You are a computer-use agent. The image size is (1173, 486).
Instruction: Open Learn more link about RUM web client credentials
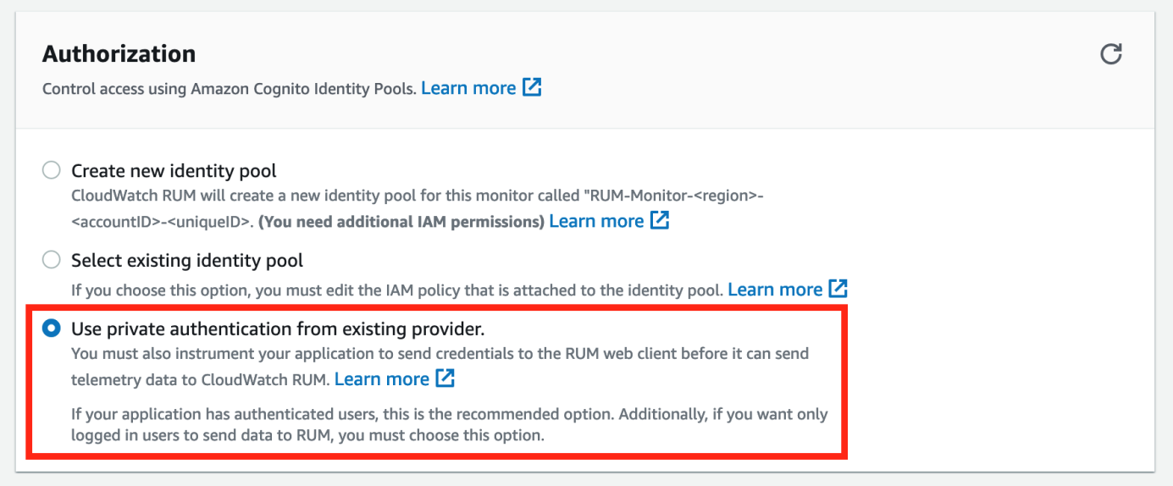(382, 379)
